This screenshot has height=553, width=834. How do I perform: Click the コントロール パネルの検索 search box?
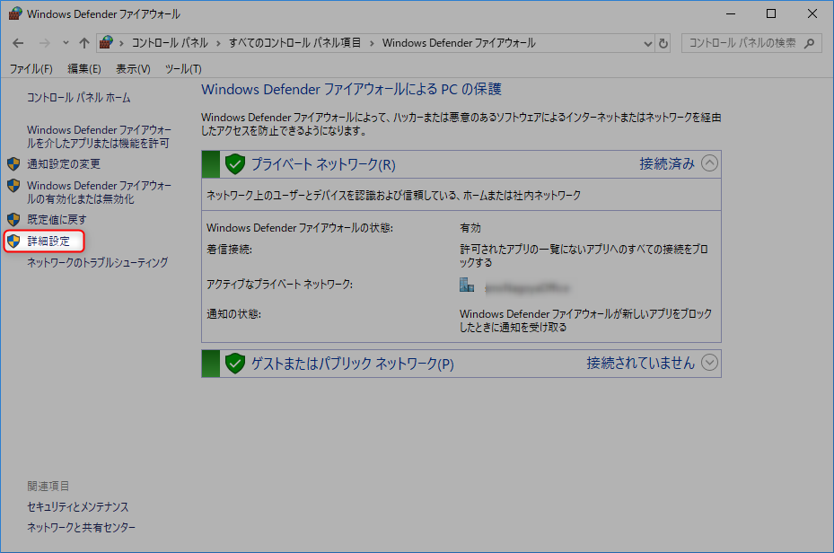point(751,43)
